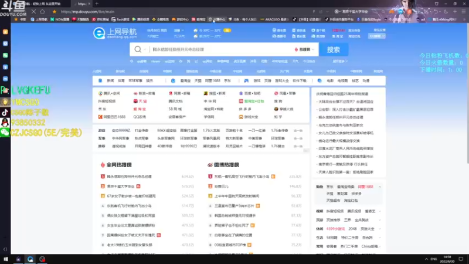
Task: Click the gamepad icon beside 游戏
Action: coord(246,81)
